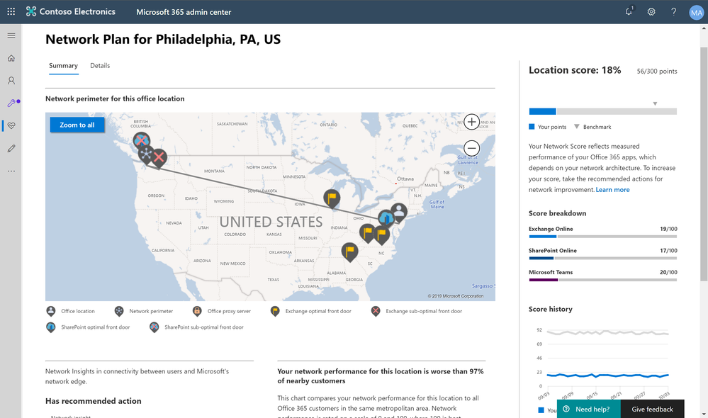
Task: Click Exchange optimal front door legend icon
Action: 275,311
